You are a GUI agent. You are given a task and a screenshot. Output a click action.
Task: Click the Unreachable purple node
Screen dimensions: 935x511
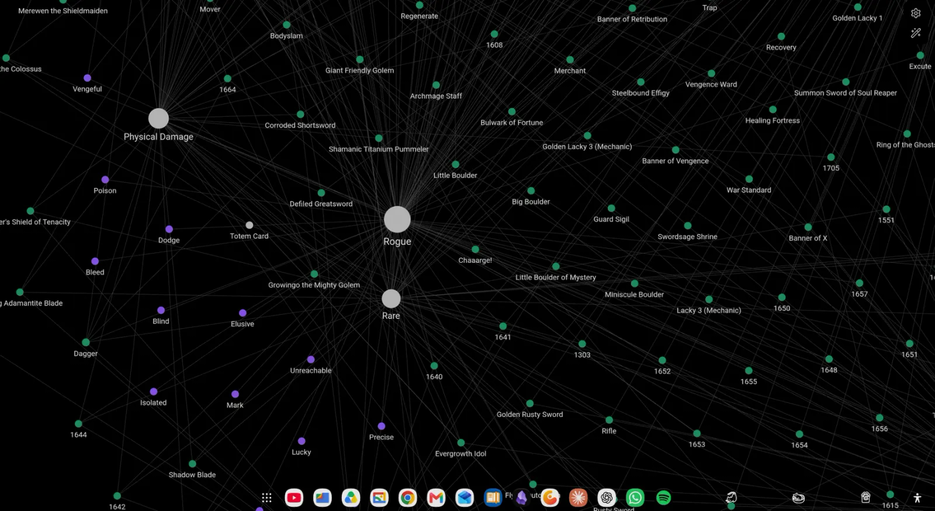pyautogui.click(x=311, y=360)
